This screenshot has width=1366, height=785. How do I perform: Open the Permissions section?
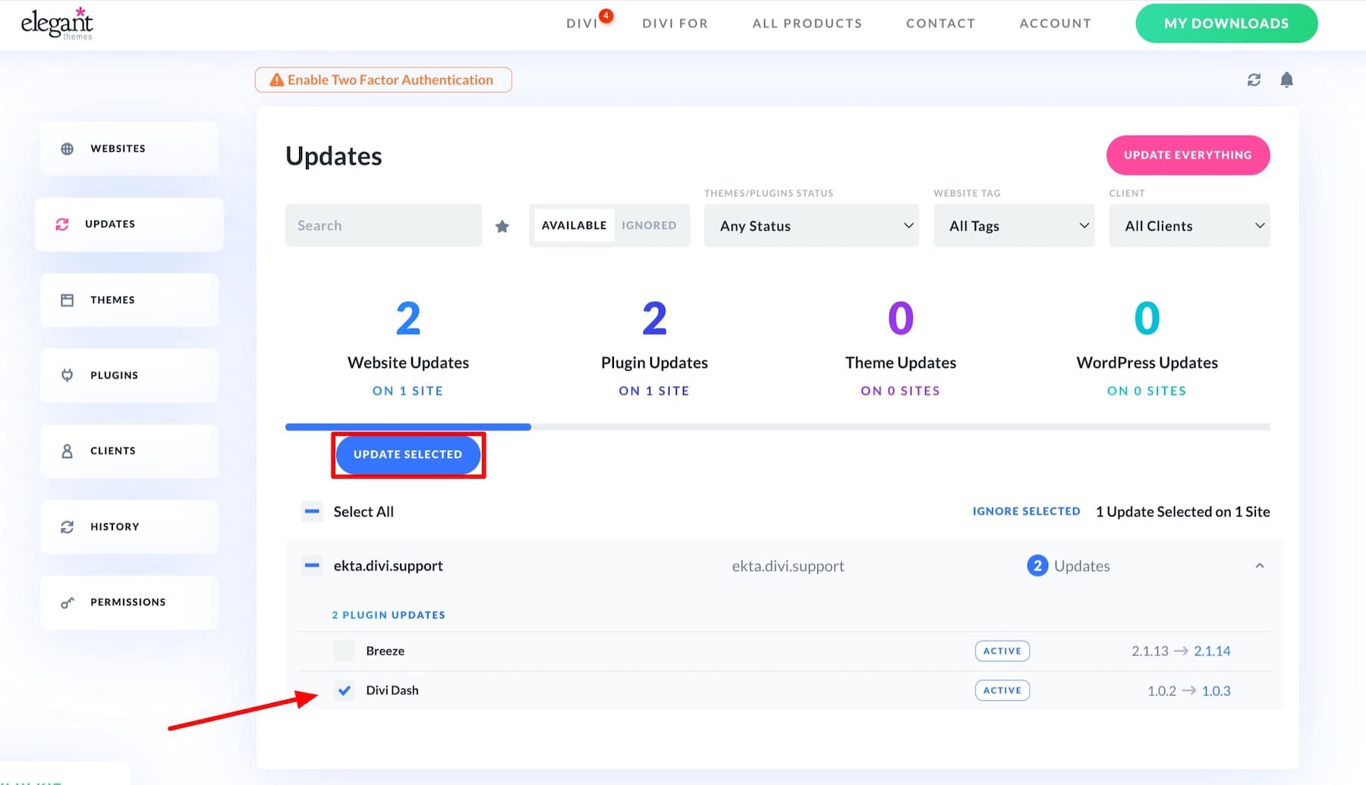click(x=127, y=601)
